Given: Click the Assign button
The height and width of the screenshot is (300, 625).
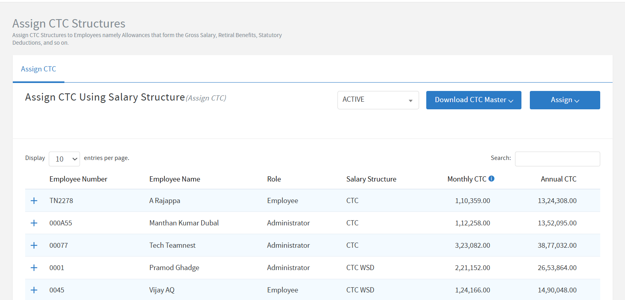Looking at the screenshot, I should 565,100.
